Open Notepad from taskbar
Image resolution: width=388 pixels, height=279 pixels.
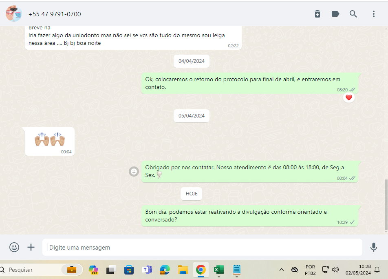coord(236,270)
